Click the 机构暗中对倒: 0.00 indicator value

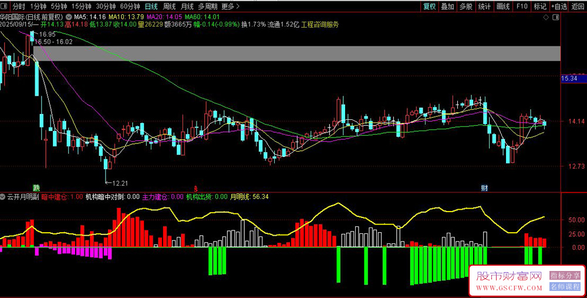[112, 197]
